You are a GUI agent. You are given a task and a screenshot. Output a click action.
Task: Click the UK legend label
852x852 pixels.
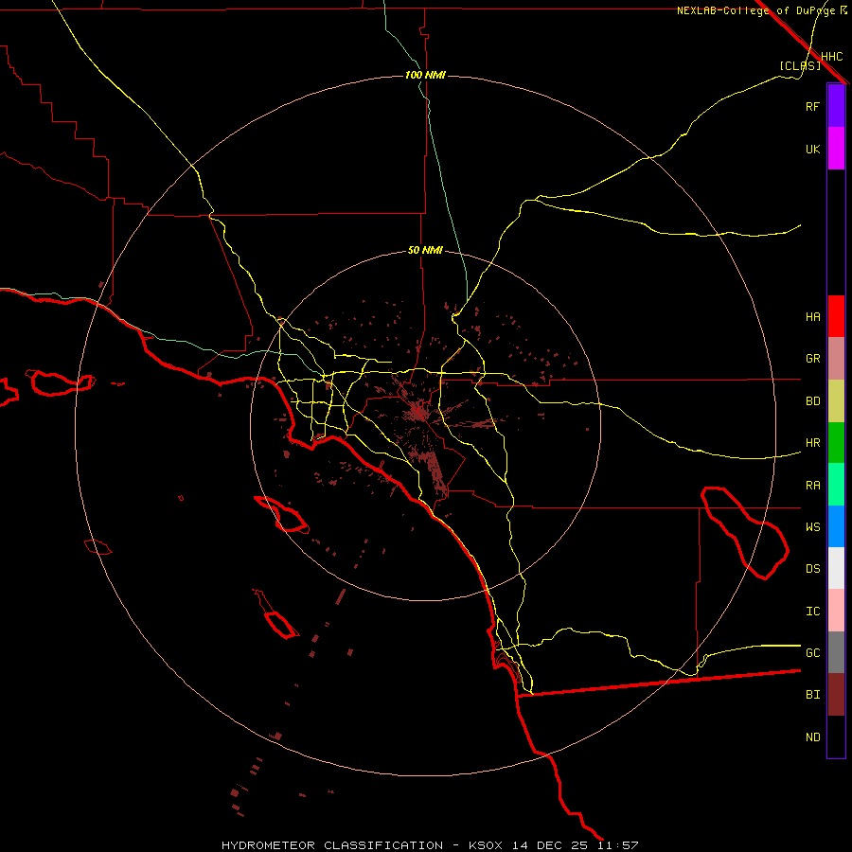812,149
